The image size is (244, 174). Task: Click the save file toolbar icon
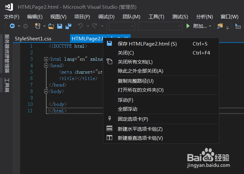(x=60, y=26)
